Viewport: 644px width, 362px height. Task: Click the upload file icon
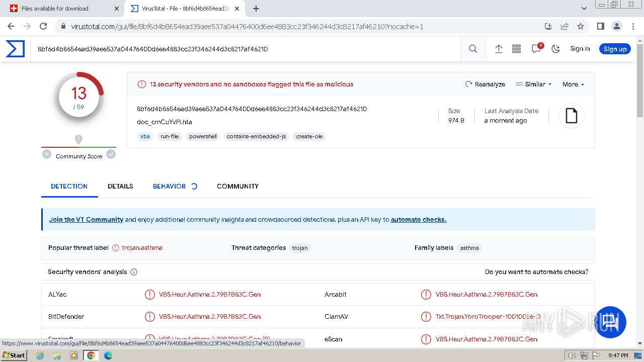click(x=499, y=49)
